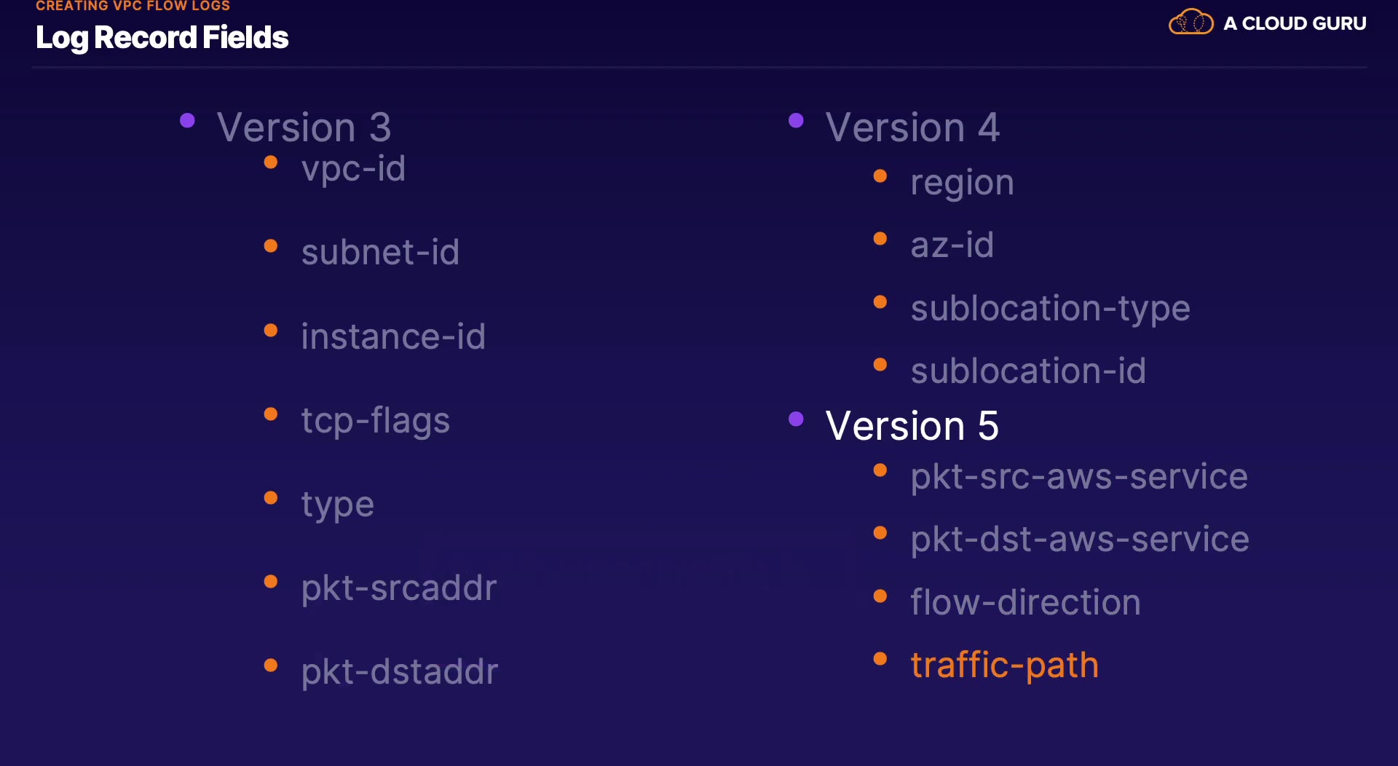Click the flow-direction field entry

click(x=1025, y=603)
